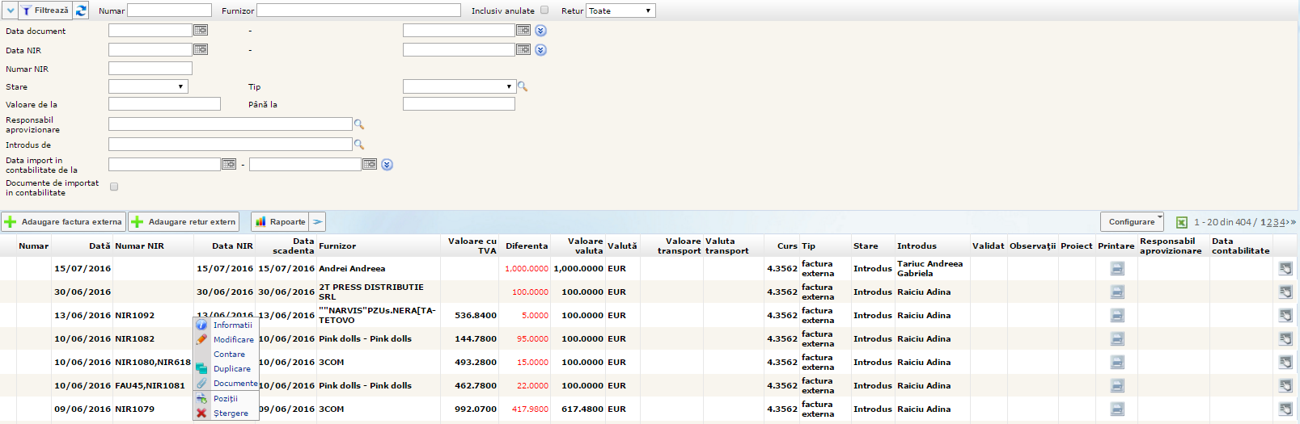
Task: Expand the Configurare dropdown button
Action: tap(1132, 222)
